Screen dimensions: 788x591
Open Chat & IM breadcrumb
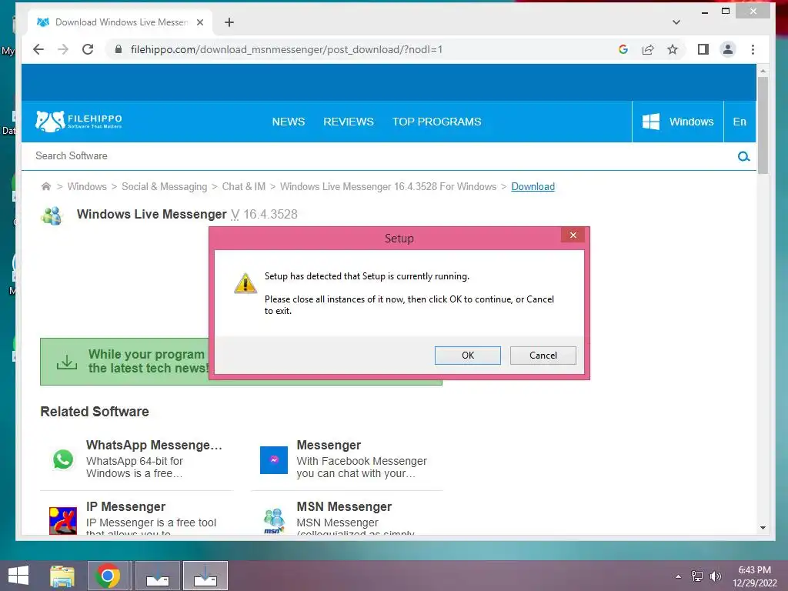coord(244,186)
